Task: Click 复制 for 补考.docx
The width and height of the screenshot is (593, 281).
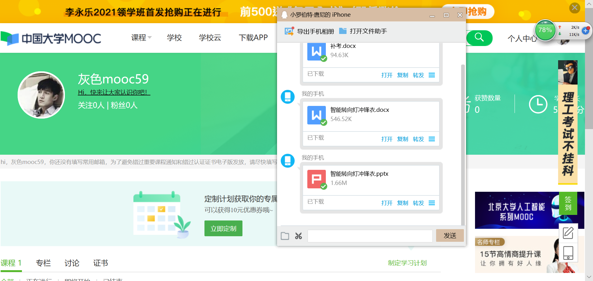Action: [x=402, y=75]
